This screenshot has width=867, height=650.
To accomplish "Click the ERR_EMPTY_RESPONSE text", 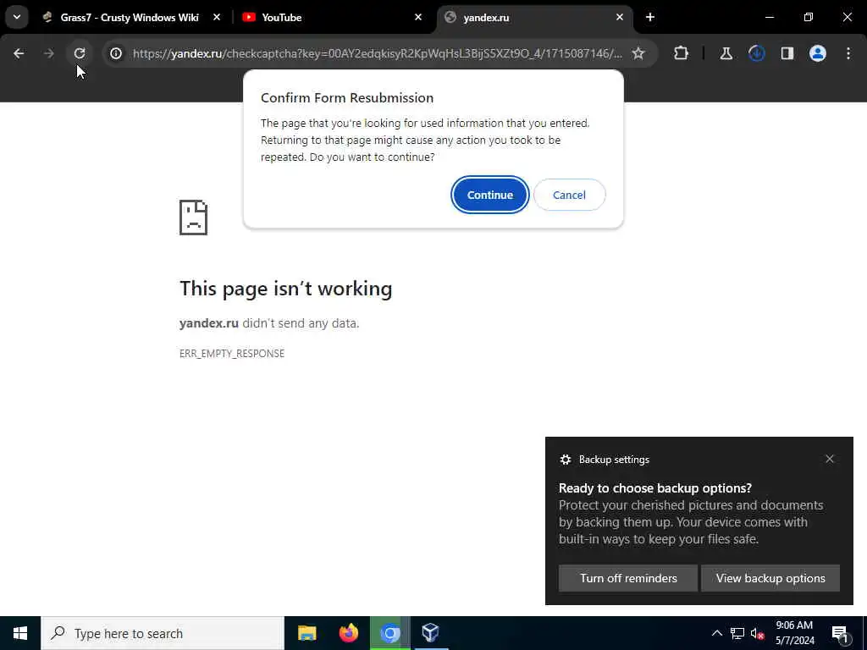I will (x=232, y=353).
